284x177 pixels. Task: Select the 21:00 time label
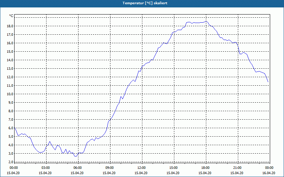coord(237,168)
